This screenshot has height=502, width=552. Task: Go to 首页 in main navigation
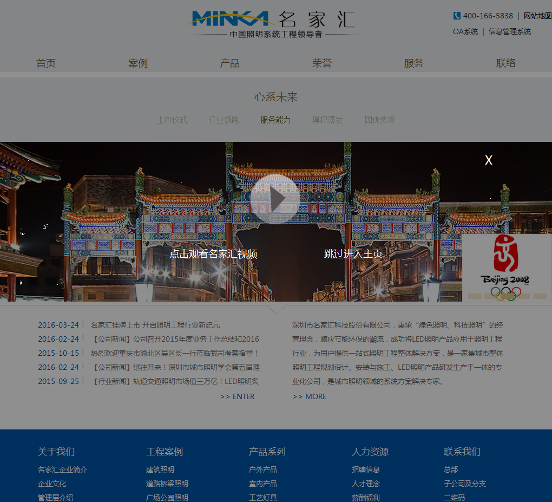click(x=46, y=63)
